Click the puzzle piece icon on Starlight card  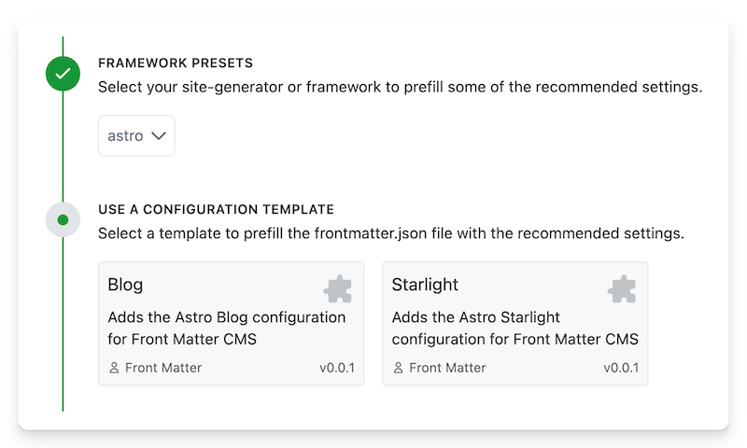622,289
